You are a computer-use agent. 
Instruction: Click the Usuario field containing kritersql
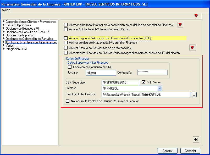[101, 73]
